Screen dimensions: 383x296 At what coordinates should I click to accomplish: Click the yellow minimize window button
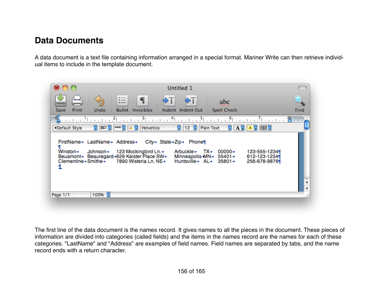(65, 88)
